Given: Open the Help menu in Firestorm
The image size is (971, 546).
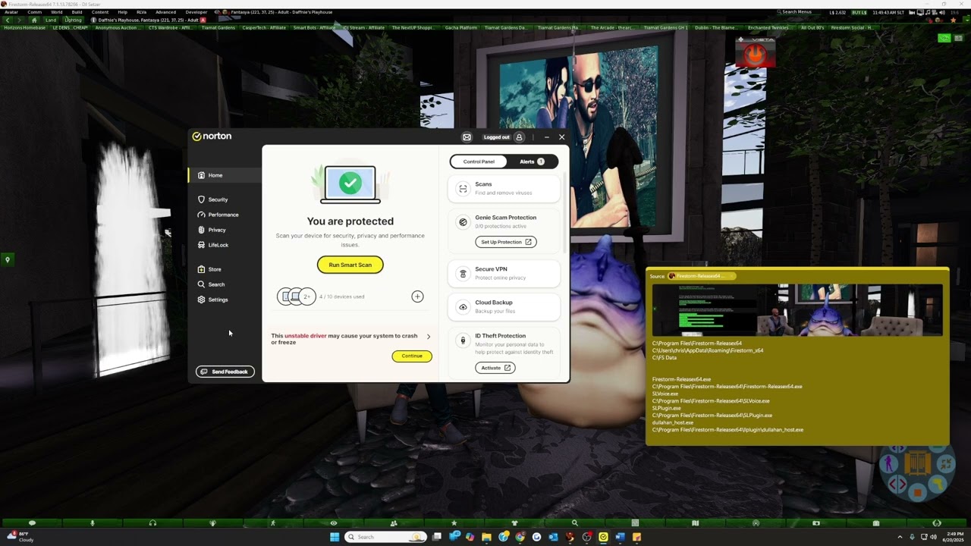Looking at the screenshot, I should coord(122,12).
